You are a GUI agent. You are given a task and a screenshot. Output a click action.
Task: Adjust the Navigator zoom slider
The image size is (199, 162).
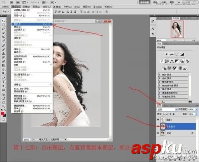[x=184, y=40]
